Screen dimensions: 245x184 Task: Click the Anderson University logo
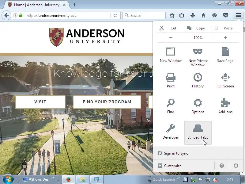click(x=87, y=37)
